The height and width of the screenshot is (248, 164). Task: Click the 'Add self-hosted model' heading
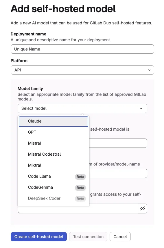pyautogui.click(x=63, y=8)
